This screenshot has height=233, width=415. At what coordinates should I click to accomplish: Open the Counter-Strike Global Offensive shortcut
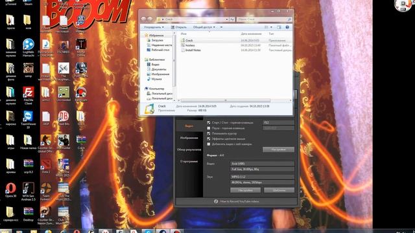tap(46, 144)
